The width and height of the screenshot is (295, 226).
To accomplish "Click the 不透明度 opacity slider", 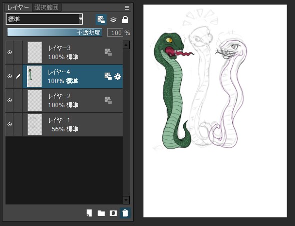I will point(55,33).
